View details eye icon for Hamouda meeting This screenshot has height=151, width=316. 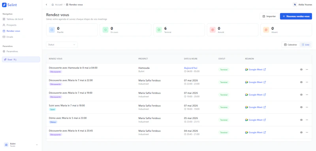pyautogui.click(x=301, y=70)
